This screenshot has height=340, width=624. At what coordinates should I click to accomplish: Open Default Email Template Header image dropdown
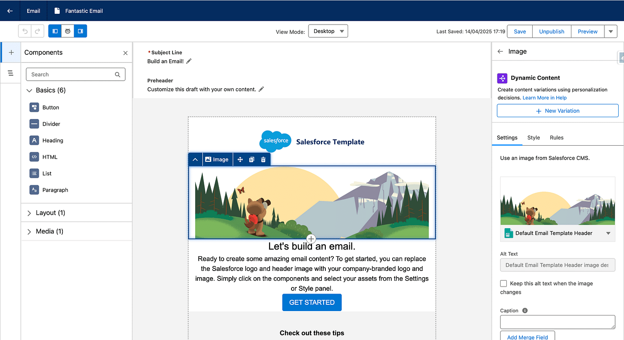coord(608,233)
